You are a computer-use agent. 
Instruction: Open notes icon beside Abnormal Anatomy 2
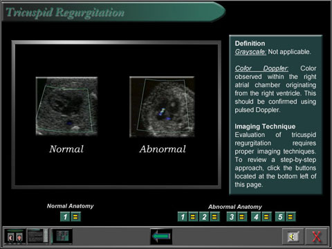(x=215, y=216)
